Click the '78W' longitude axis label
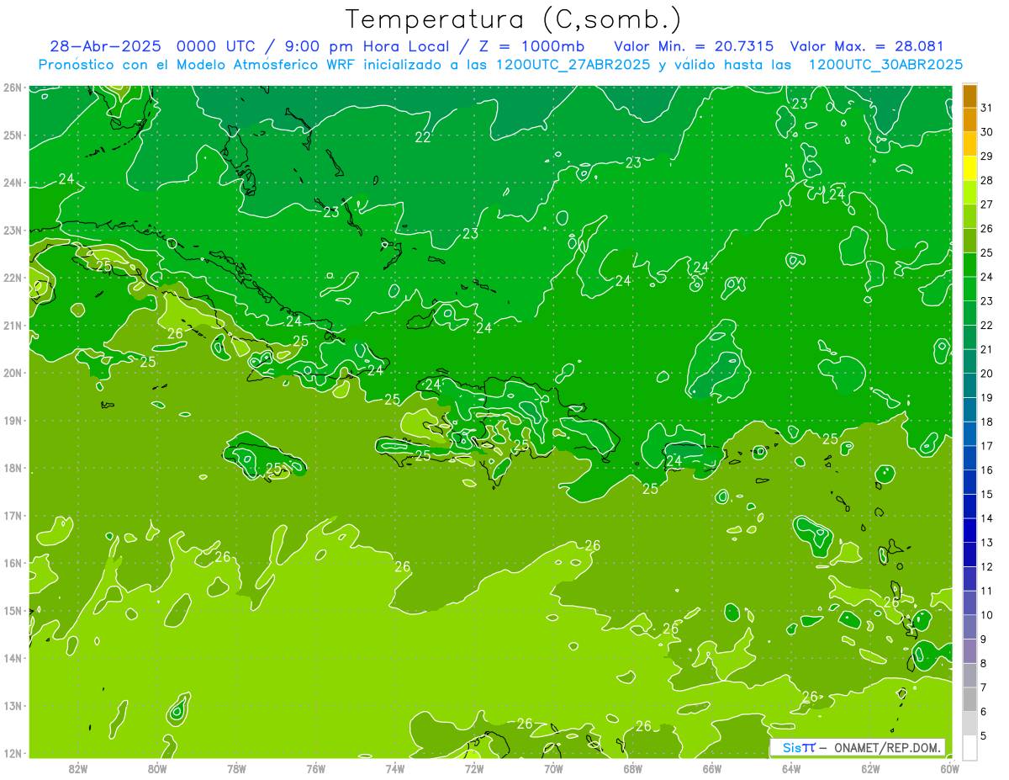 click(236, 769)
